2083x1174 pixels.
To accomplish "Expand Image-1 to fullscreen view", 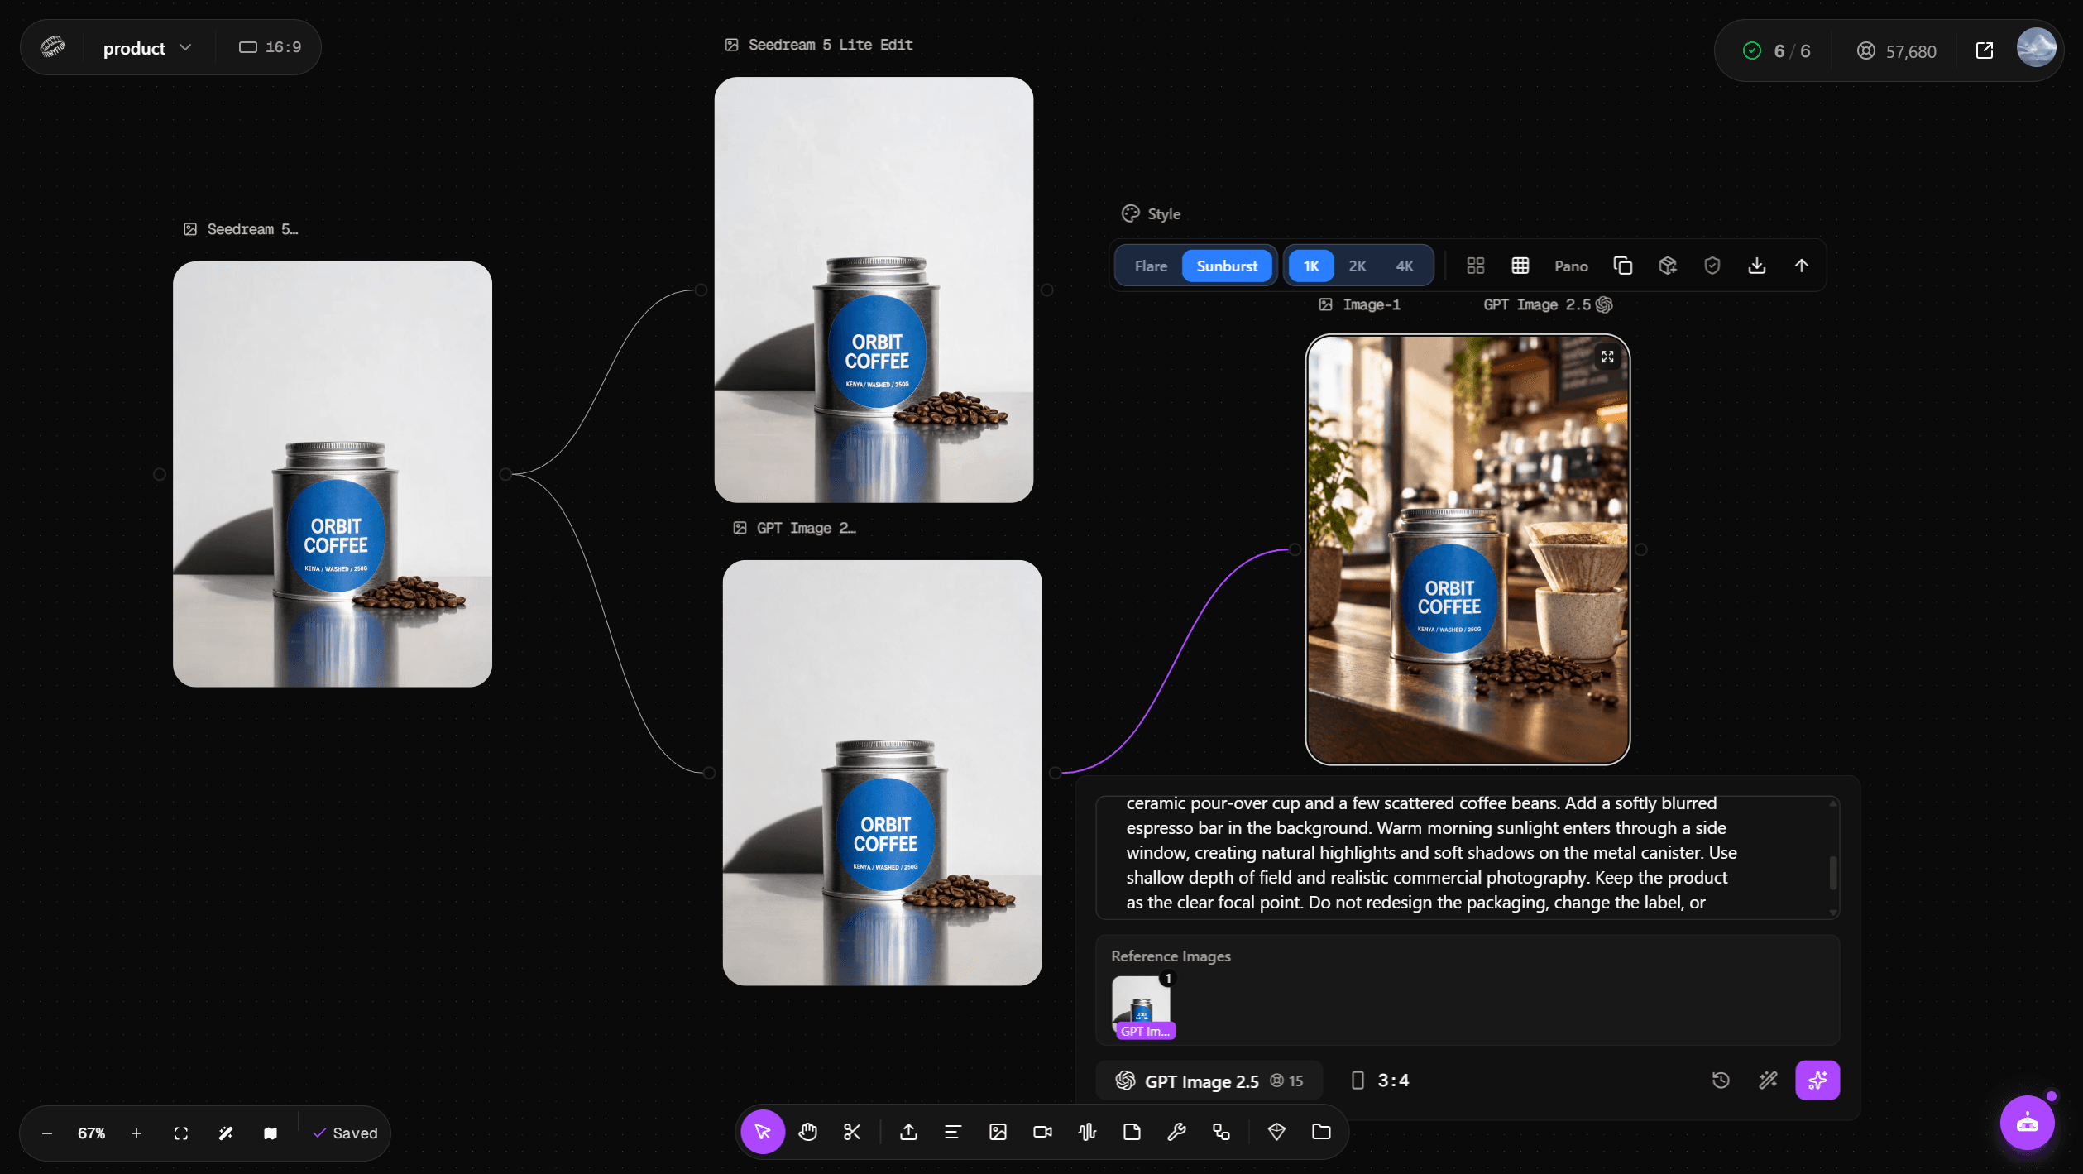I will pyautogui.click(x=1607, y=357).
